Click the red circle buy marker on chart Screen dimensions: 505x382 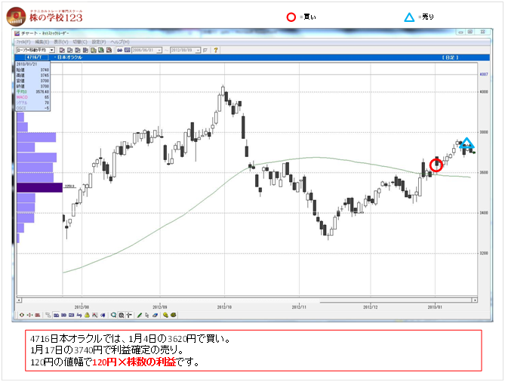pyautogui.click(x=436, y=165)
